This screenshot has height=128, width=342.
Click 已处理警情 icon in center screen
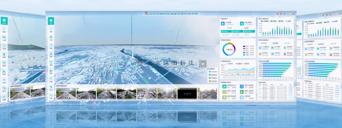[241, 24]
